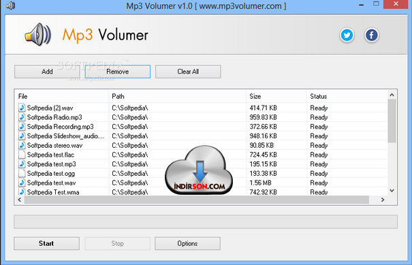Open the Facebook link icon
Viewport: 412px width, 265px height.
(x=372, y=35)
